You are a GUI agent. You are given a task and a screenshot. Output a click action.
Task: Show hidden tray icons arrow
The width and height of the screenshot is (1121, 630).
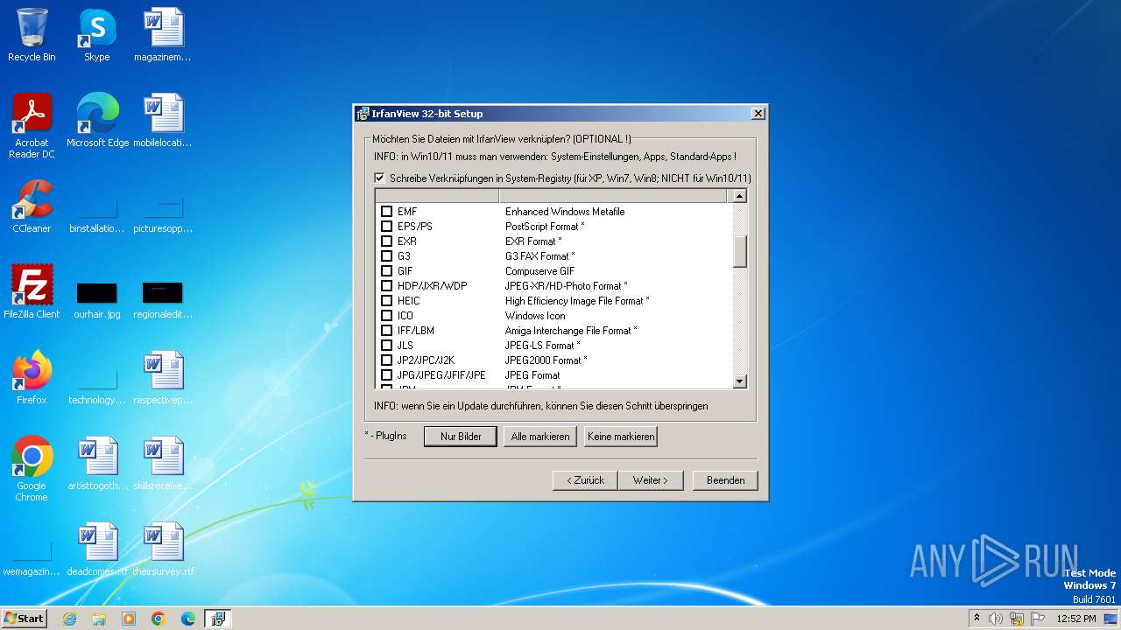pyautogui.click(x=976, y=618)
